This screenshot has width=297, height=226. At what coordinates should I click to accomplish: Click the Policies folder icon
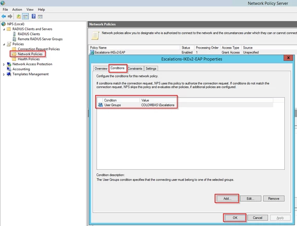click(9, 44)
